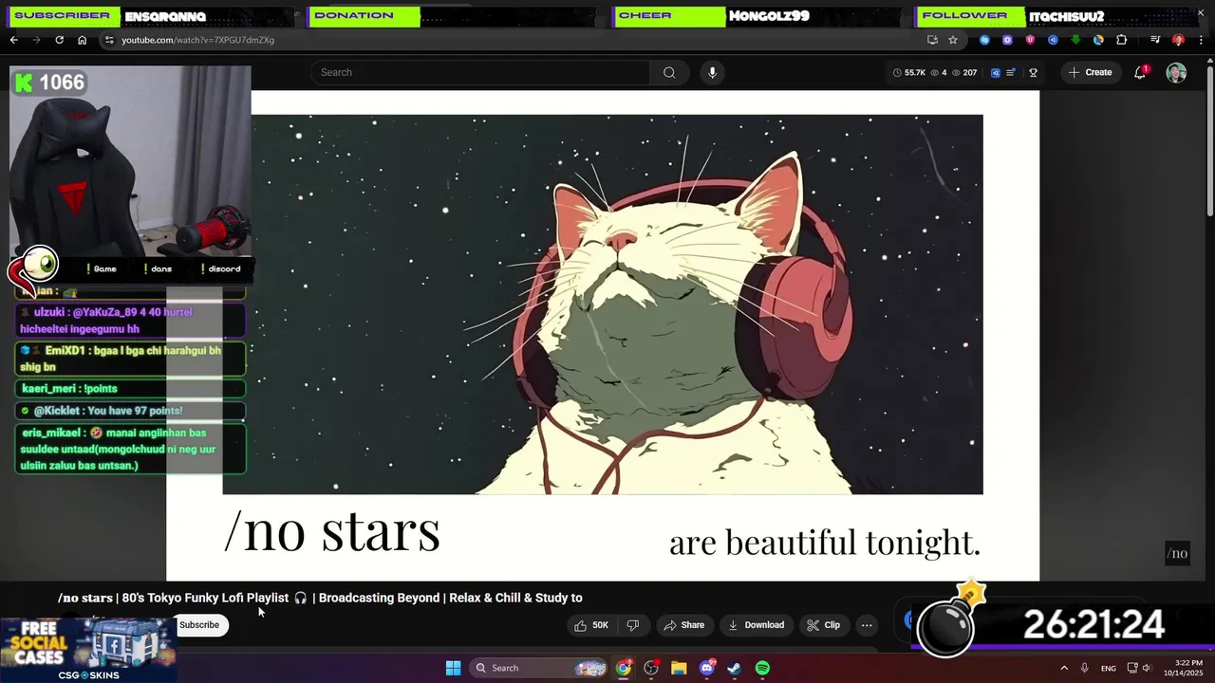Screen dimensions: 1215x683
Task: Open the Extensions puzzle-piece menu
Action: (1122, 40)
